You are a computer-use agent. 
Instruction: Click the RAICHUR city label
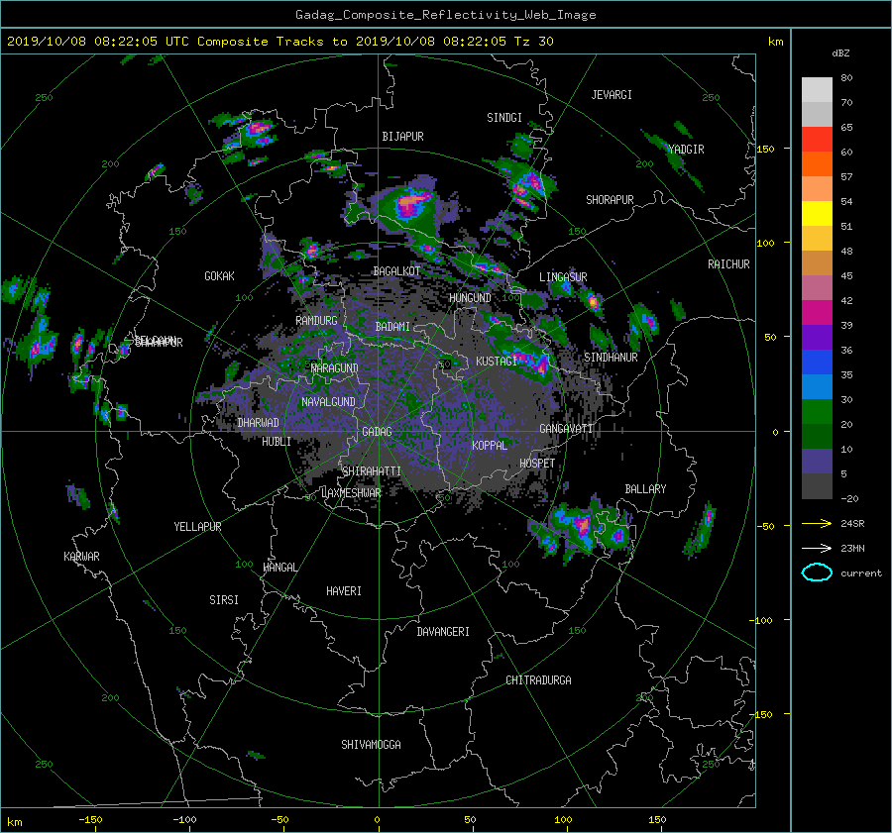(x=728, y=263)
